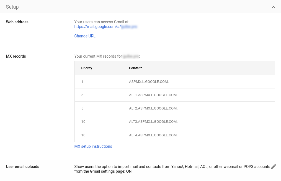Click the ALT4.ASPMX.L.GOOGLE.COM row
Screen dimensions: 281x181
point(153,135)
